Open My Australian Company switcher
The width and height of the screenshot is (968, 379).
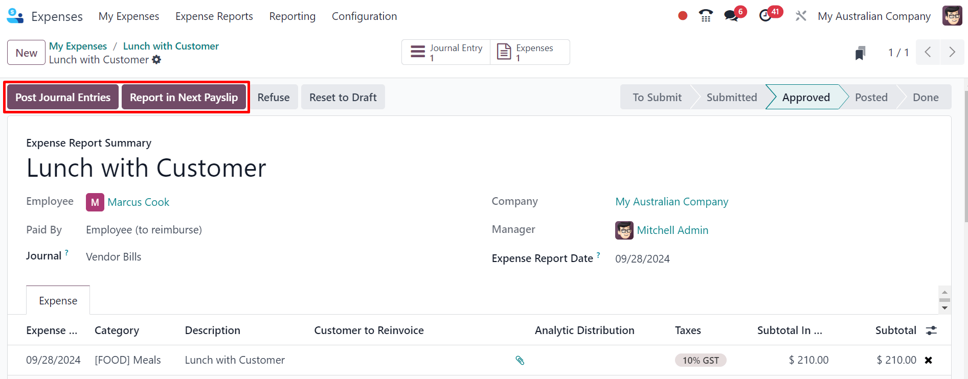click(x=874, y=16)
